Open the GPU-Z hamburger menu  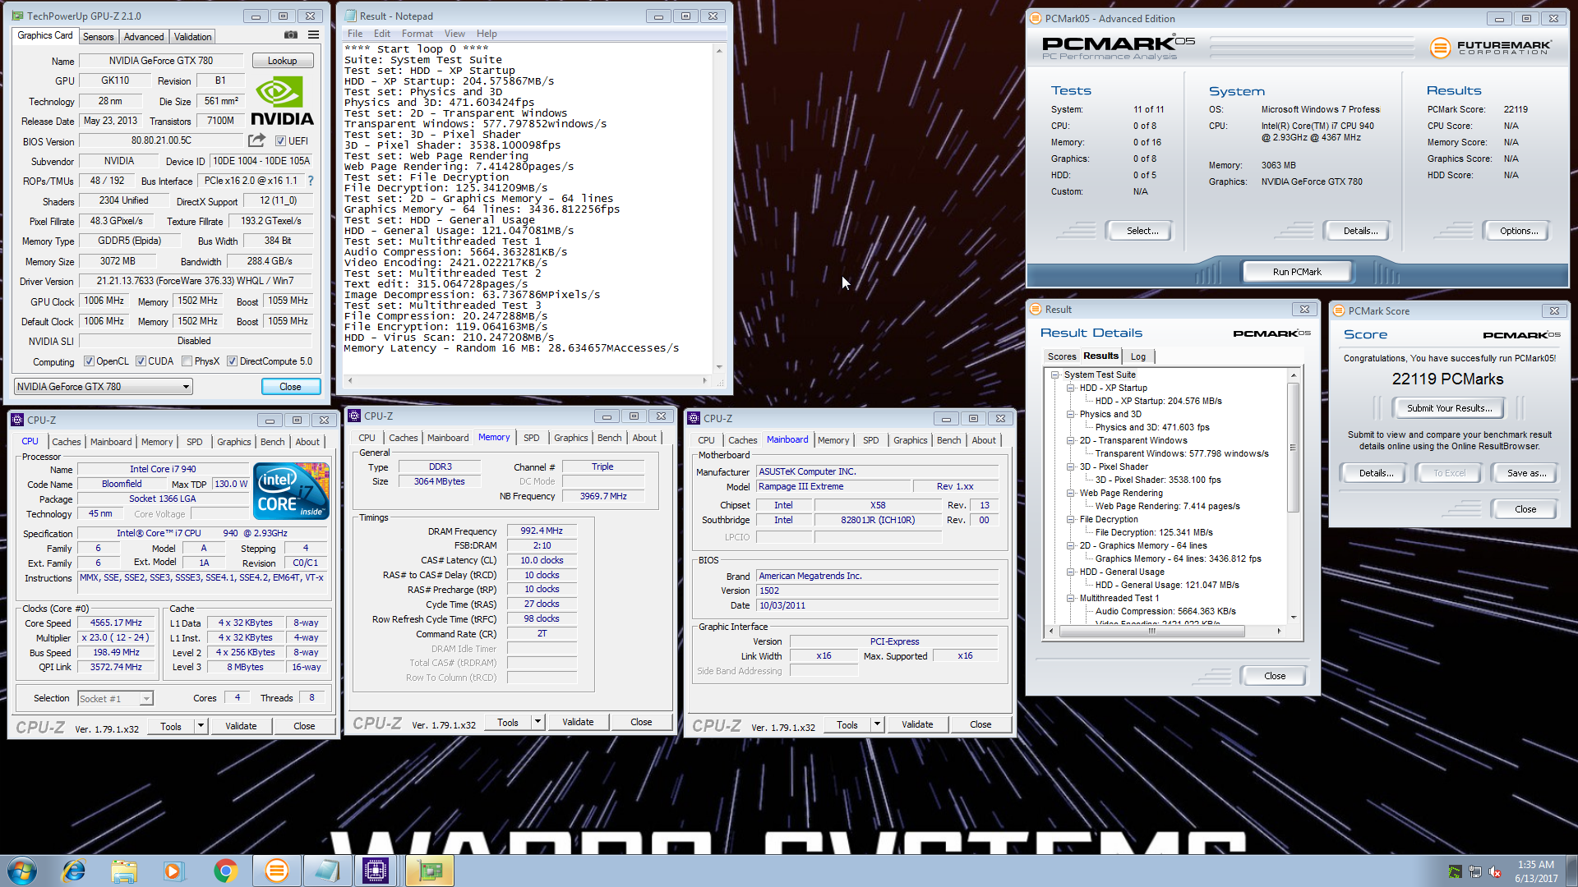(313, 35)
